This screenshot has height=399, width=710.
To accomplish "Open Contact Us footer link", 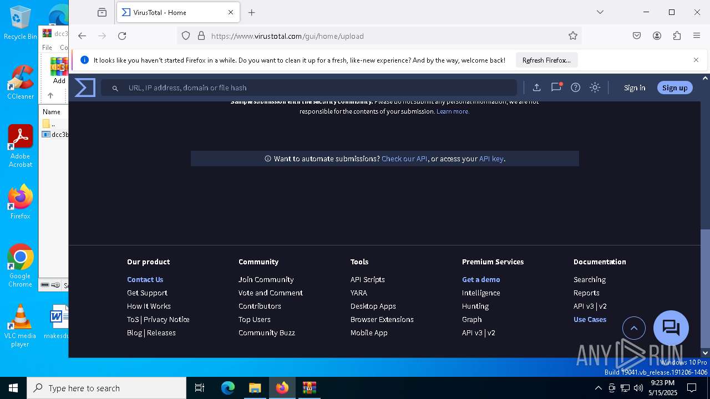I will [145, 279].
